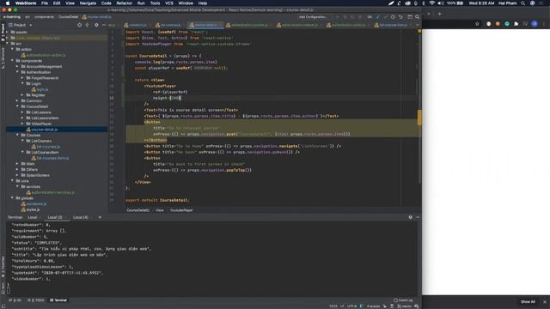The height and width of the screenshot is (309, 550).
Task: Open project panel settings gear
Action: point(96,25)
